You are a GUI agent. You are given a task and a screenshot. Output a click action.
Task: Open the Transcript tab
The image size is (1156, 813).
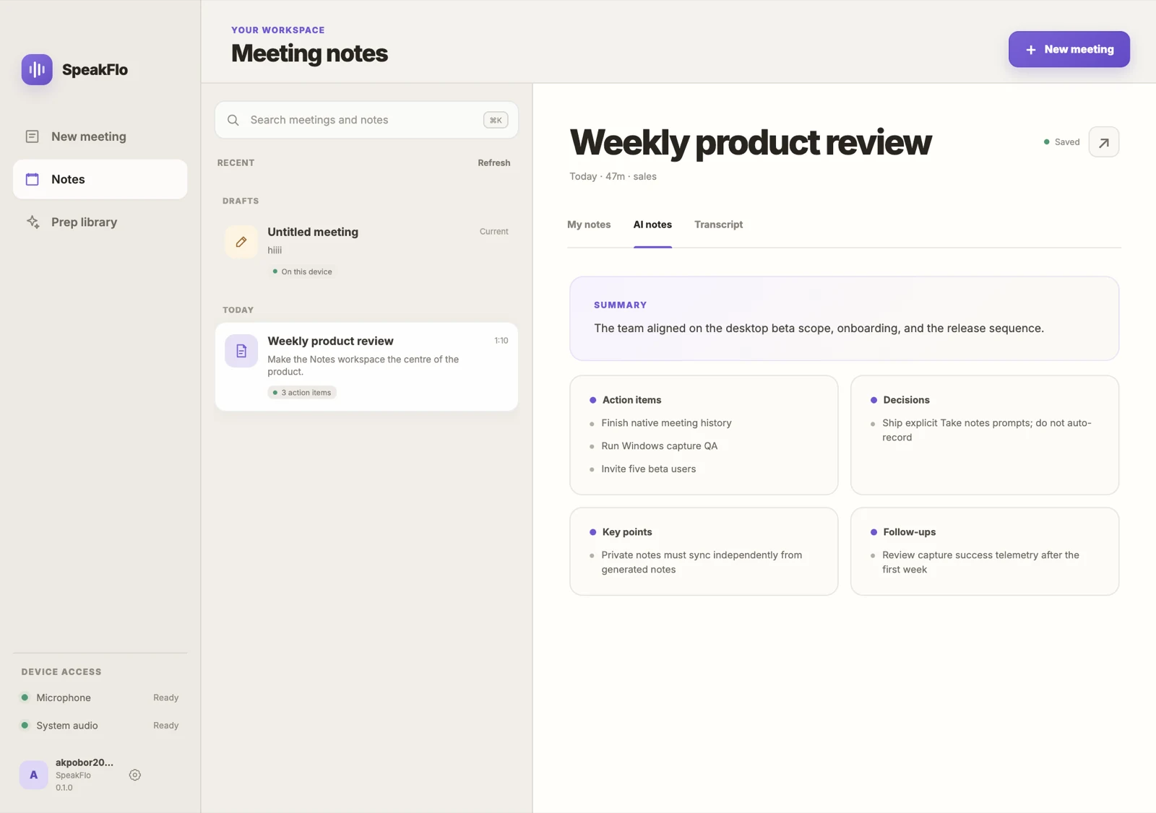(718, 225)
